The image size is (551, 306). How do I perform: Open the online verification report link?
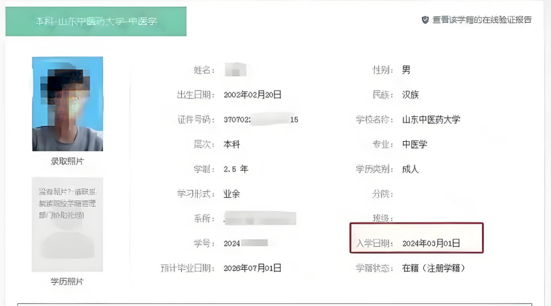tap(482, 20)
